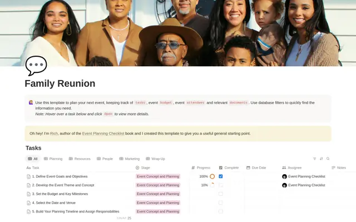This screenshot has height=222, width=356.
Task: Click page icon of Define Event Goals row
Action: pyautogui.click(x=28, y=176)
